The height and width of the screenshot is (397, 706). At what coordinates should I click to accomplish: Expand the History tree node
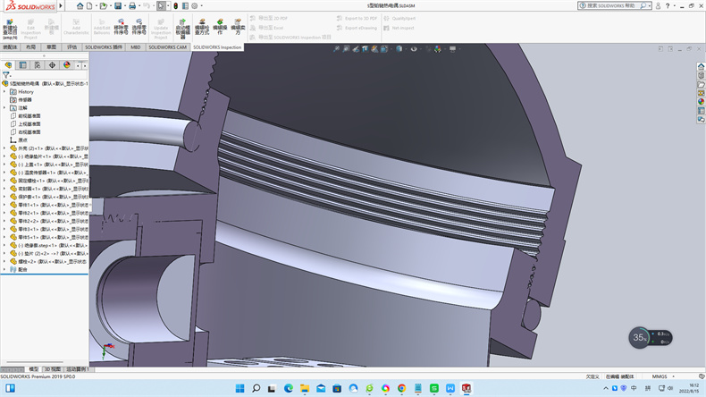tap(4, 91)
